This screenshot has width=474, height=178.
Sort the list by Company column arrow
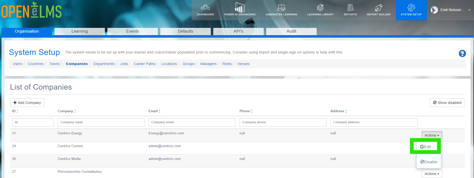pos(75,111)
